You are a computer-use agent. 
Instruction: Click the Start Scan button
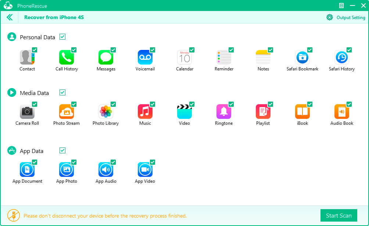click(338, 215)
